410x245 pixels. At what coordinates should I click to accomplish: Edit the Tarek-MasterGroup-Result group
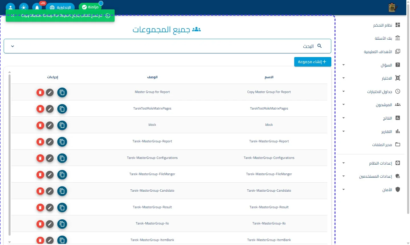50,208
